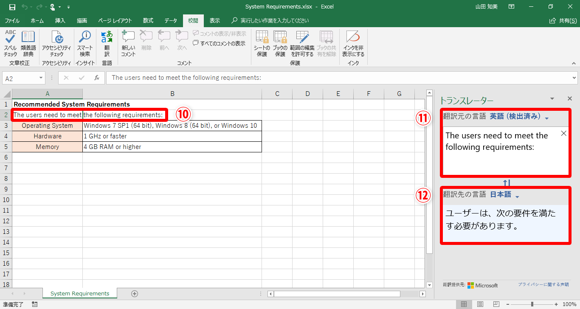Open ribbon display options button
This screenshot has width=580, height=309.
(x=511, y=7)
